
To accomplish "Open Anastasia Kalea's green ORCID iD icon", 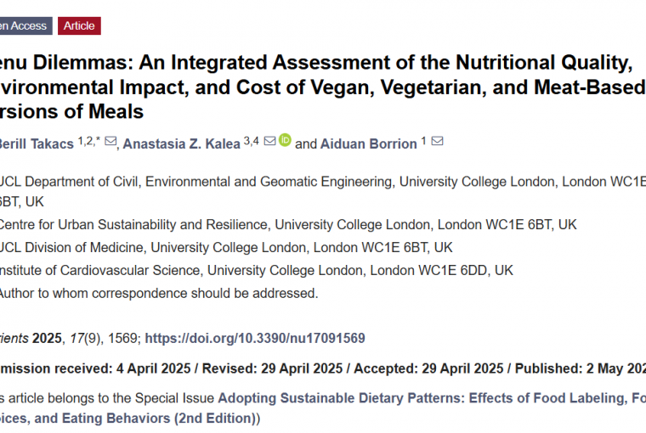I will click(285, 140).
